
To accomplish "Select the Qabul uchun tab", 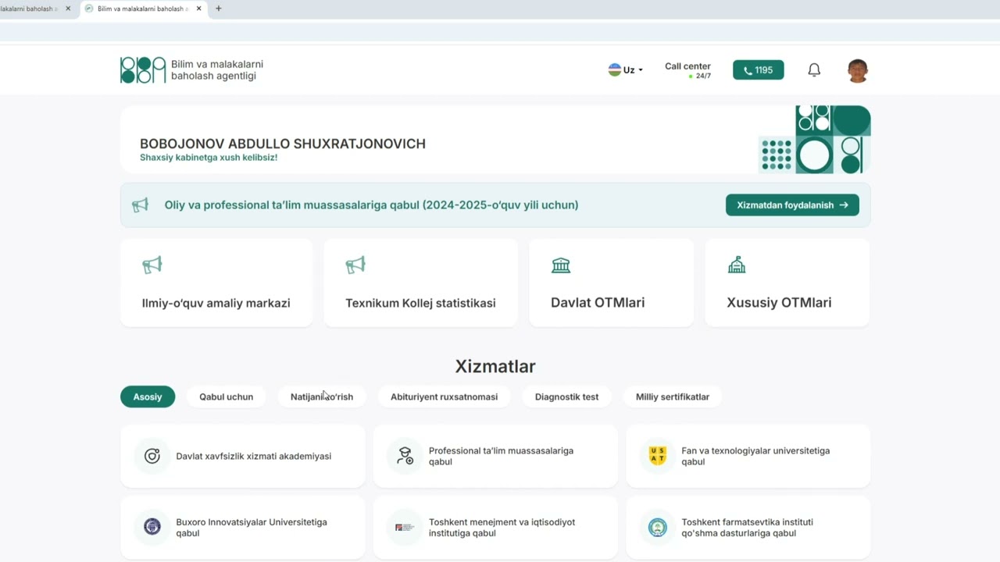I will tap(226, 397).
